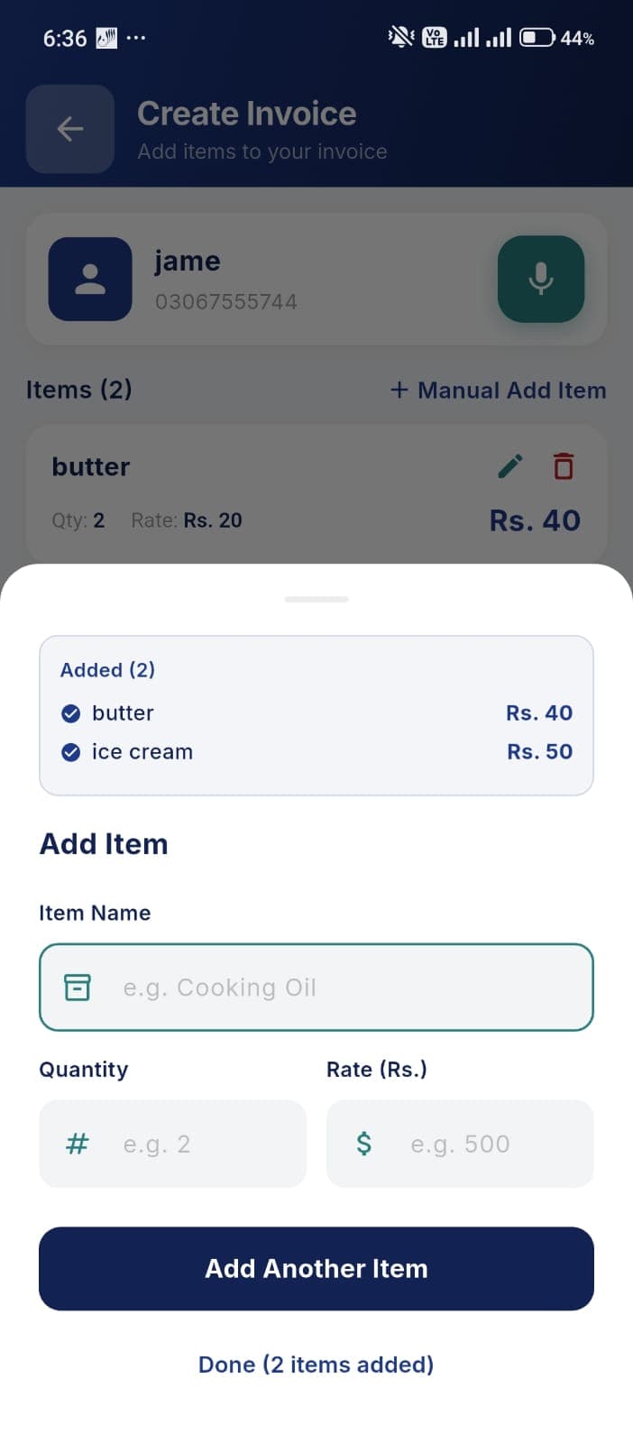Tap Done to finish adding items
633x1443 pixels.
[x=316, y=1365]
